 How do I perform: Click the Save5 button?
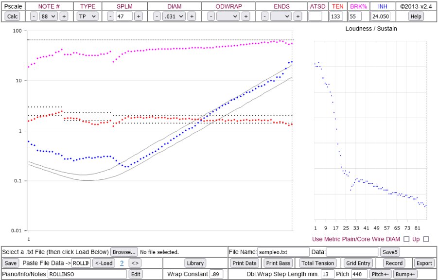[390, 252]
